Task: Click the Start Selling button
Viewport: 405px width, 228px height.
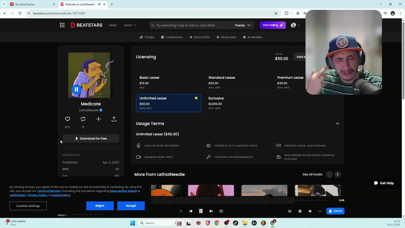Action: (273, 25)
